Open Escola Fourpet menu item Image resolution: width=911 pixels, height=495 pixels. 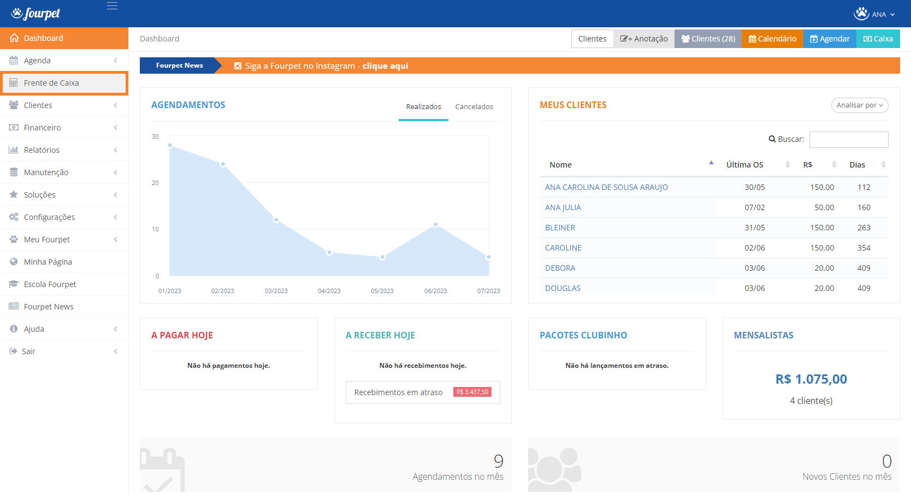[64, 284]
